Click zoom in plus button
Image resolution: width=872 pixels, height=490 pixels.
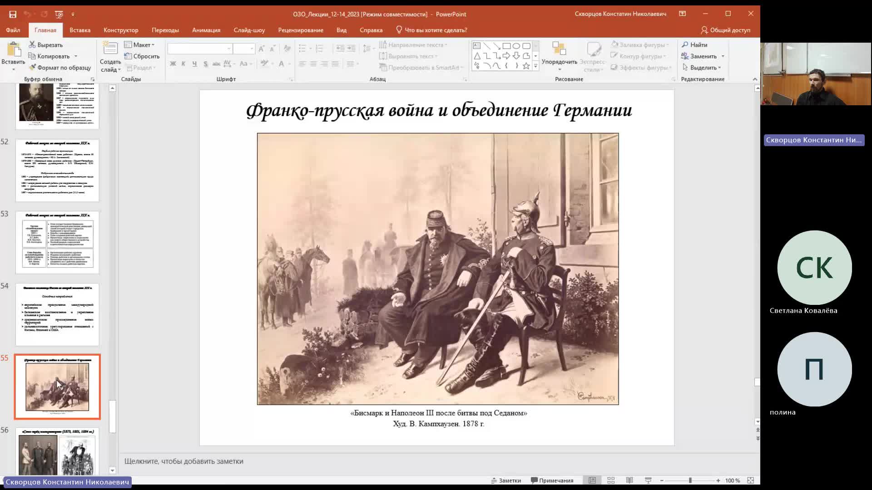click(x=718, y=480)
